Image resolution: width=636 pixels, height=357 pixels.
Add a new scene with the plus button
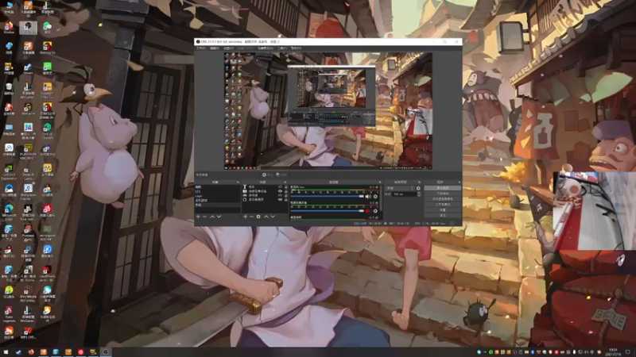pyautogui.click(x=198, y=217)
